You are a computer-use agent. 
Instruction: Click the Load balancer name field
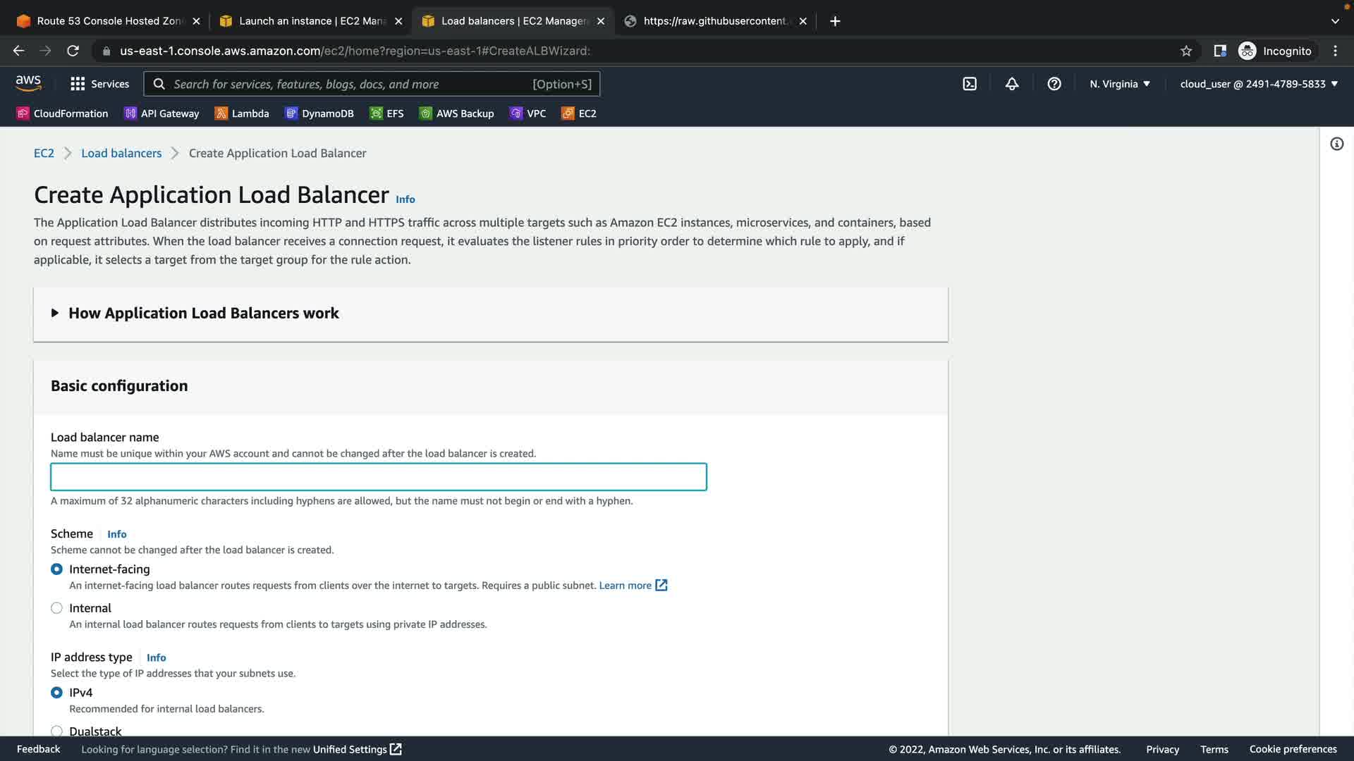[379, 477]
